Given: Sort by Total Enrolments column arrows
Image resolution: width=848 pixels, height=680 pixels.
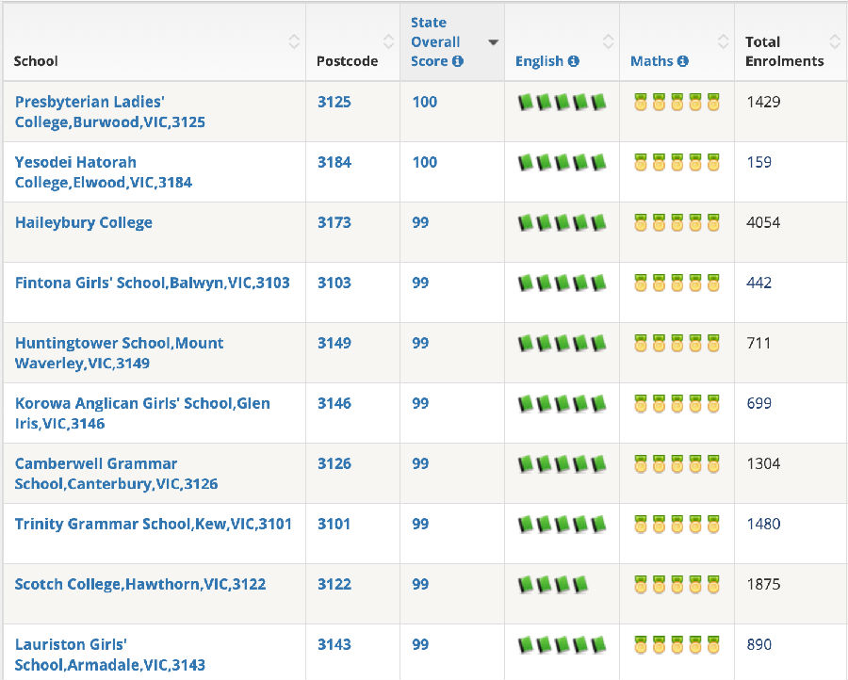Looking at the screenshot, I should point(835,41).
